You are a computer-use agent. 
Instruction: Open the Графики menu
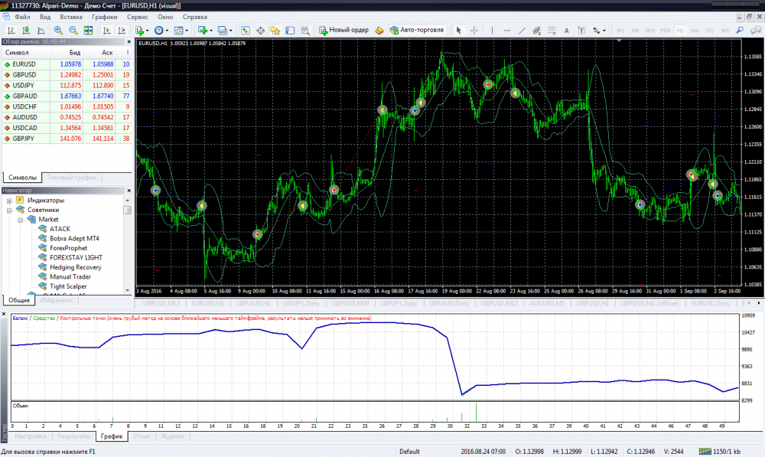(x=104, y=17)
